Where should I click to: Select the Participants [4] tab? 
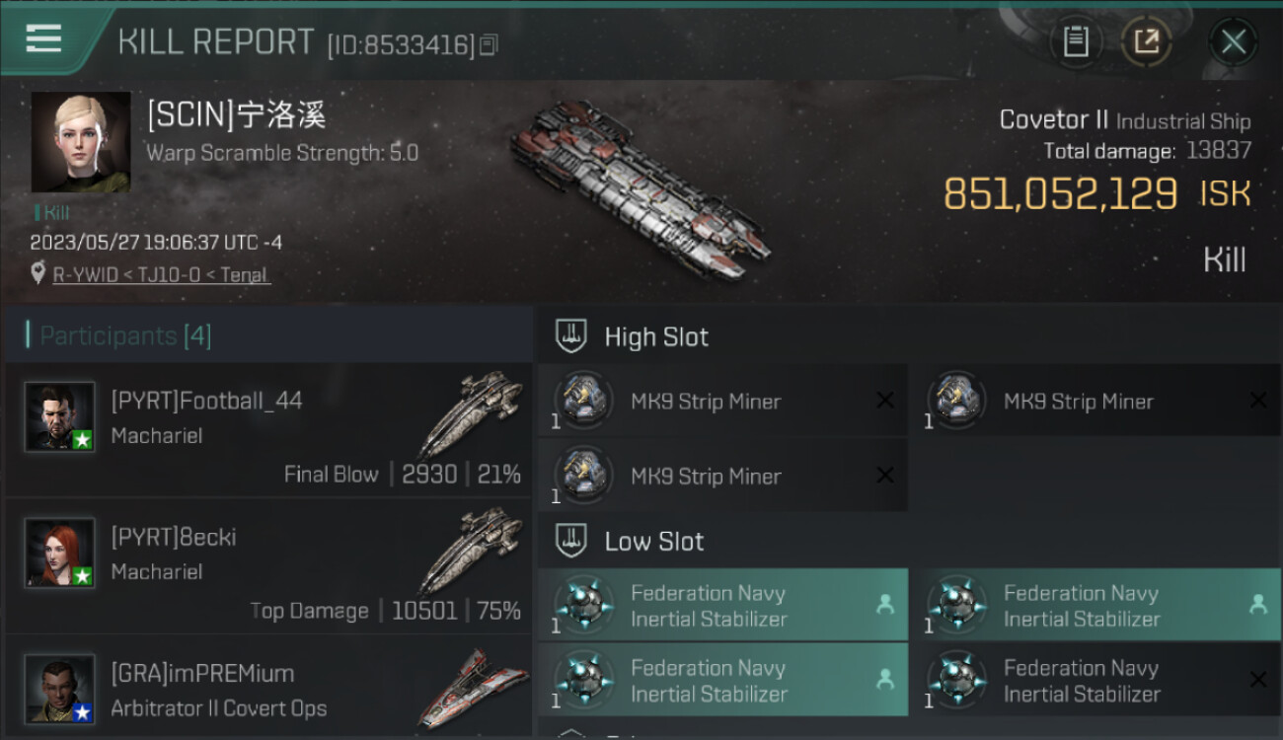pyautogui.click(x=118, y=335)
